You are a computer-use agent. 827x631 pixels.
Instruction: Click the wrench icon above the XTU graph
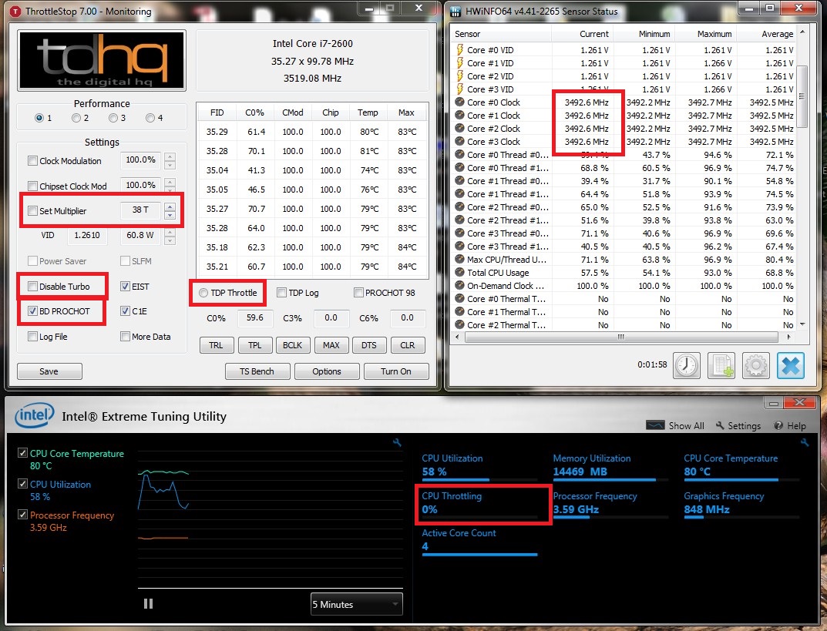click(397, 443)
